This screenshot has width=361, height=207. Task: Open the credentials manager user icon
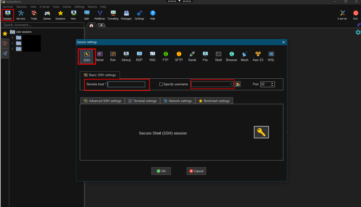tap(238, 84)
